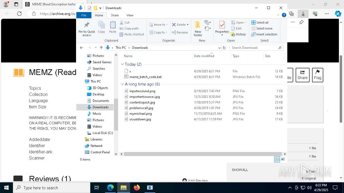This screenshot has width=344, height=193.
Task: Open file History
Action: coord(238,34)
